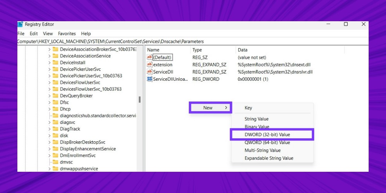Click the DiagTrack folder icon
386x193 pixels.
pos(55,129)
